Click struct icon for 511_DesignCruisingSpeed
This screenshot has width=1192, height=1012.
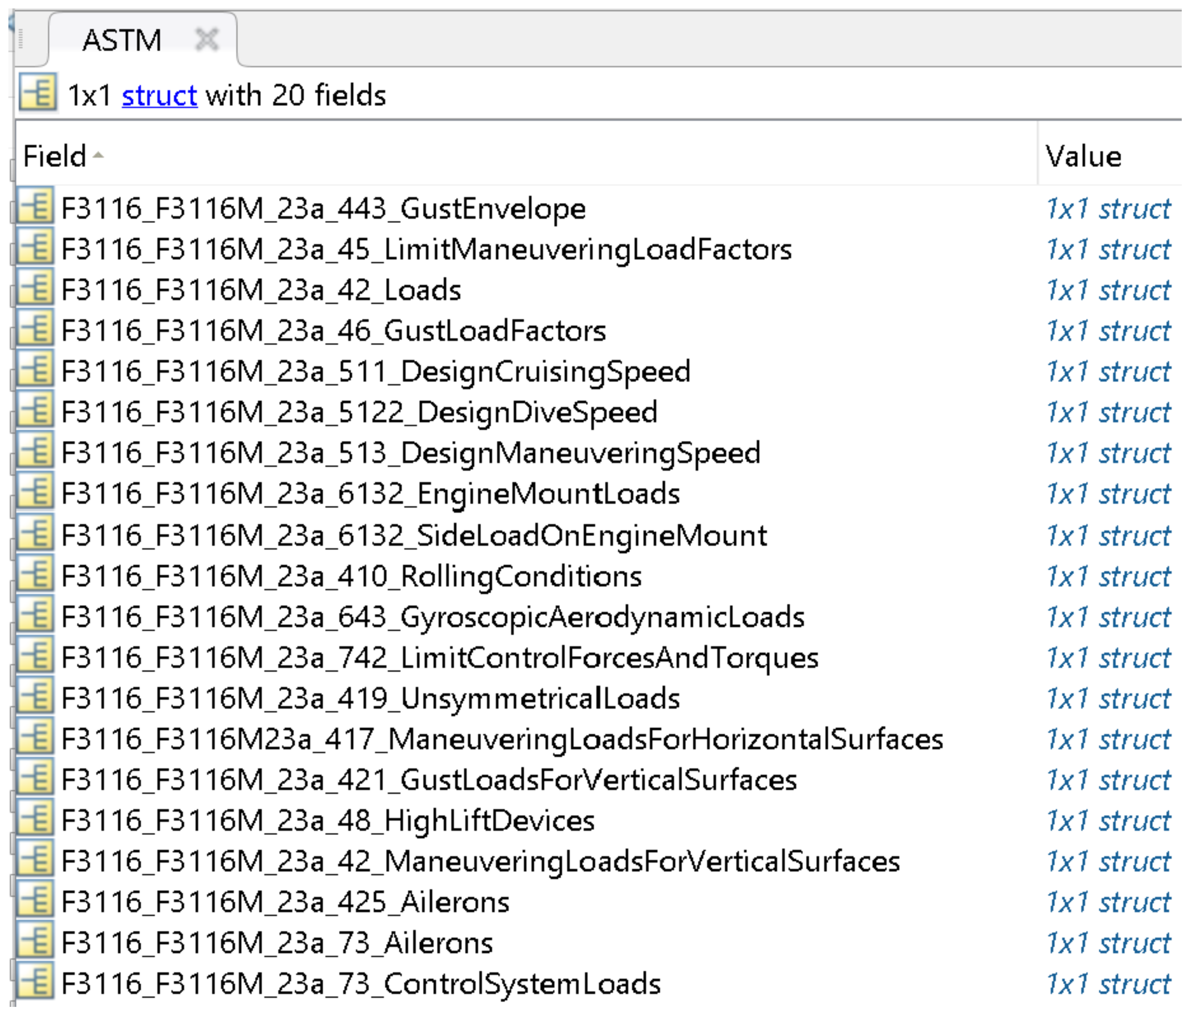(35, 368)
